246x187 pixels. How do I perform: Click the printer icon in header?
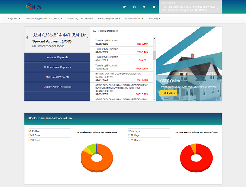[x=134, y=7]
